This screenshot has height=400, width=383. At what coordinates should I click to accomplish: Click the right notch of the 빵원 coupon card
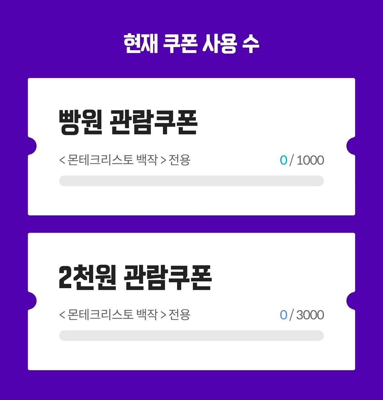tap(351, 146)
